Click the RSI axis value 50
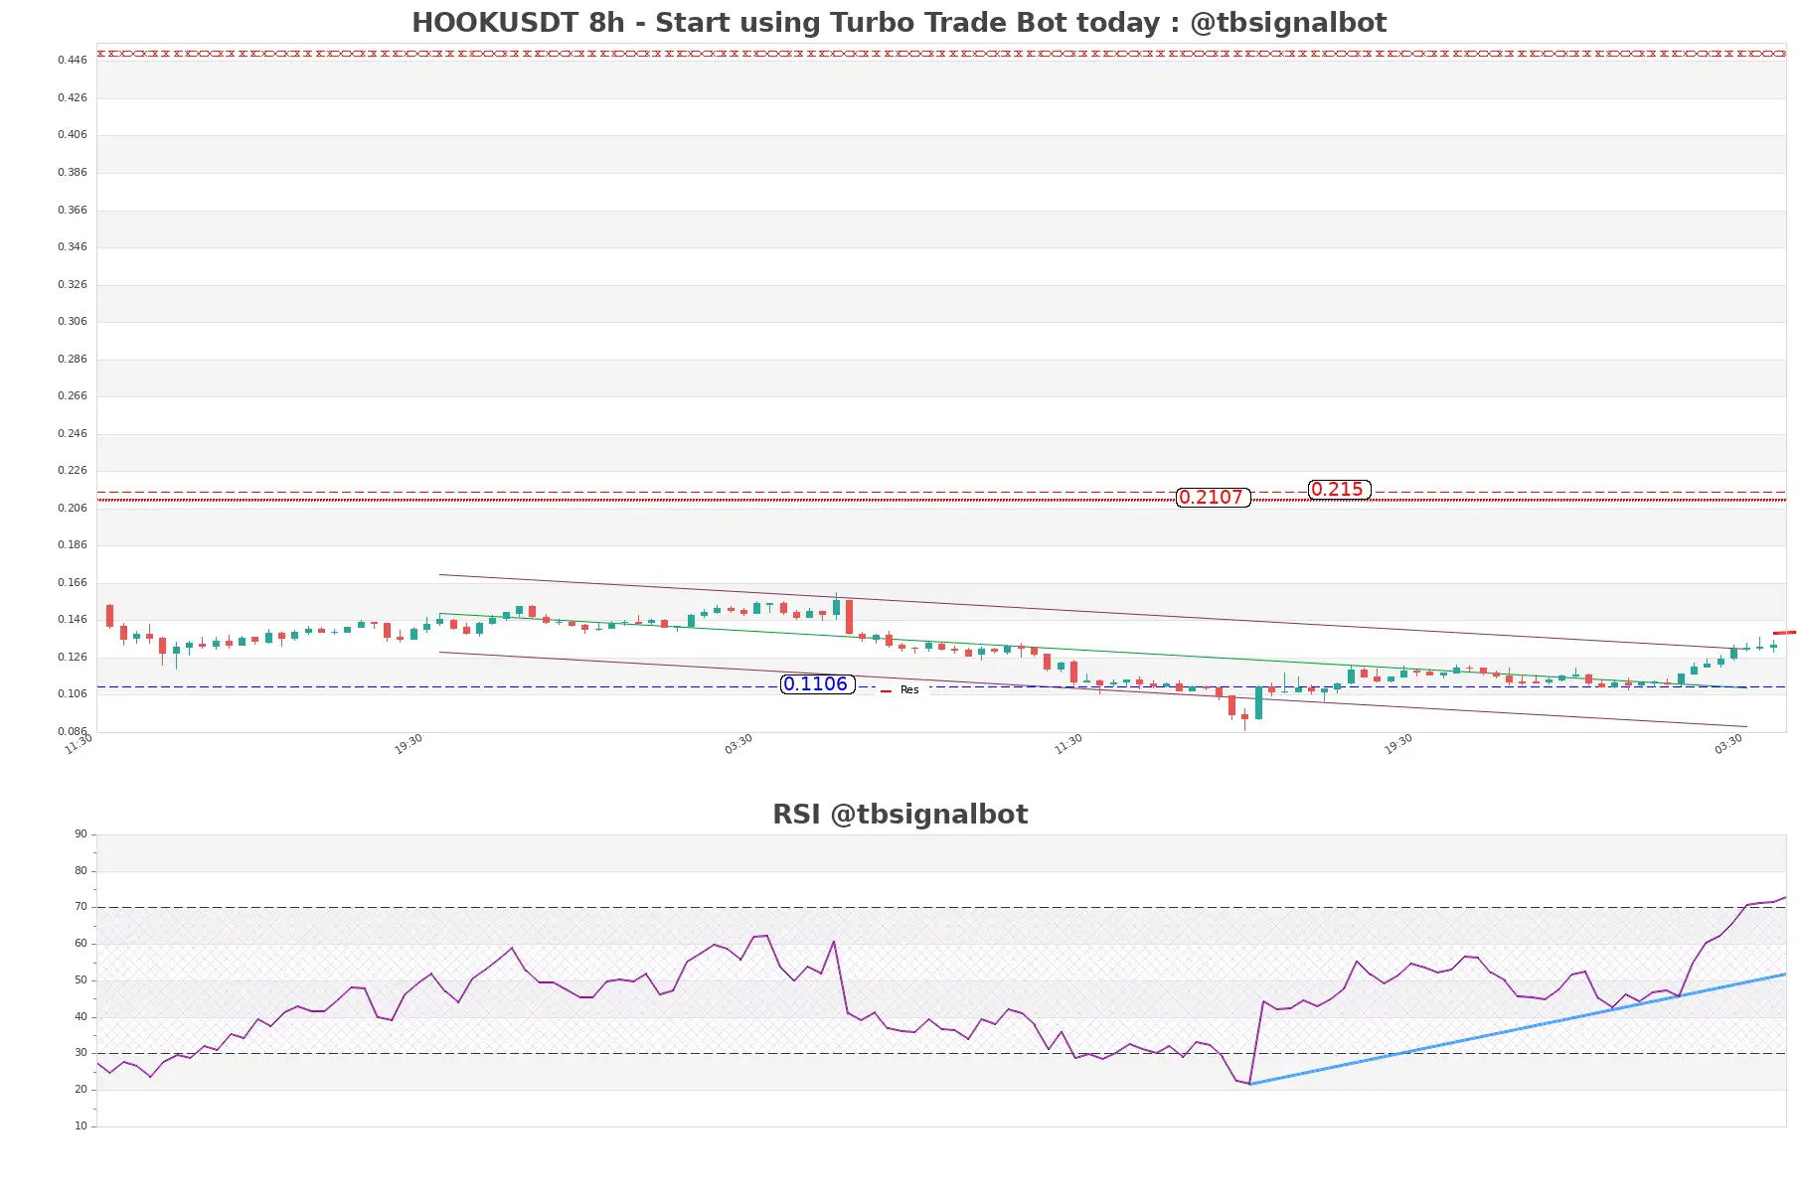This screenshot has width=1800, height=1200. click(81, 979)
